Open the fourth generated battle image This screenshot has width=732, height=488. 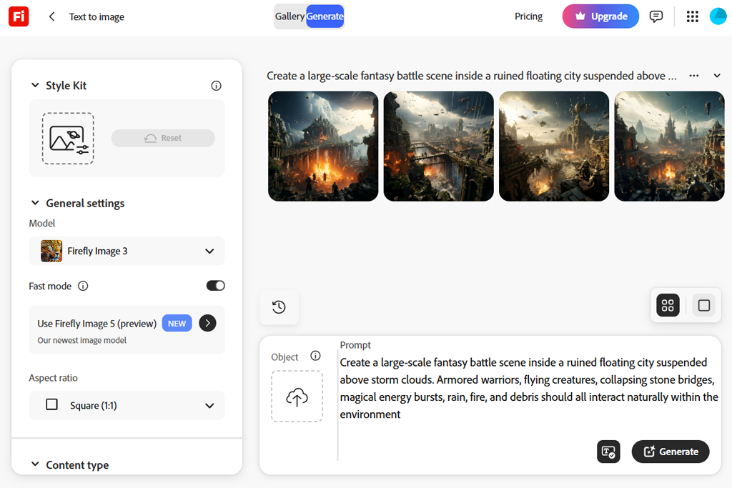pyautogui.click(x=669, y=146)
